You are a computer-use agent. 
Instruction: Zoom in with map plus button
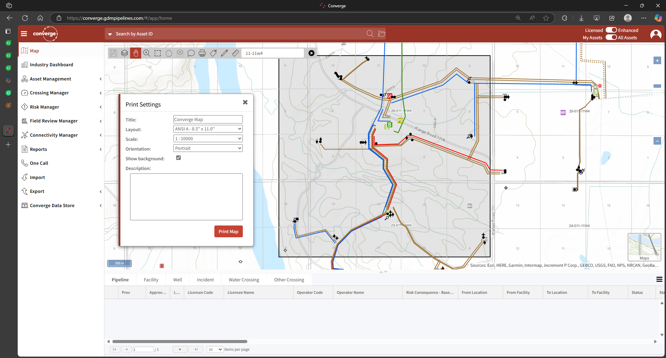tap(657, 60)
